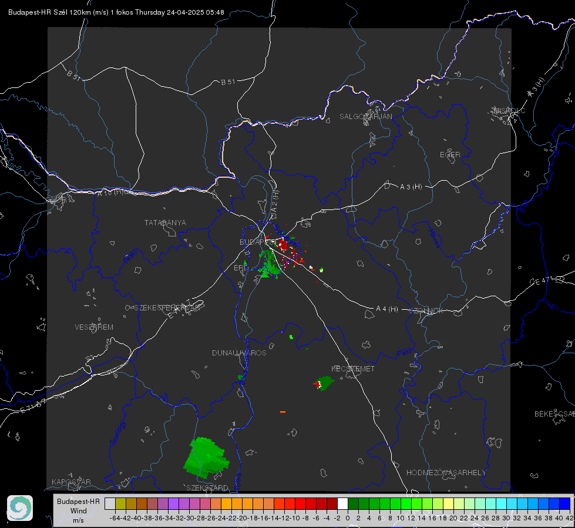575x528 pixels.
Task: Select the BUDAPEST city label
Action: pyautogui.click(x=258, y=242)
